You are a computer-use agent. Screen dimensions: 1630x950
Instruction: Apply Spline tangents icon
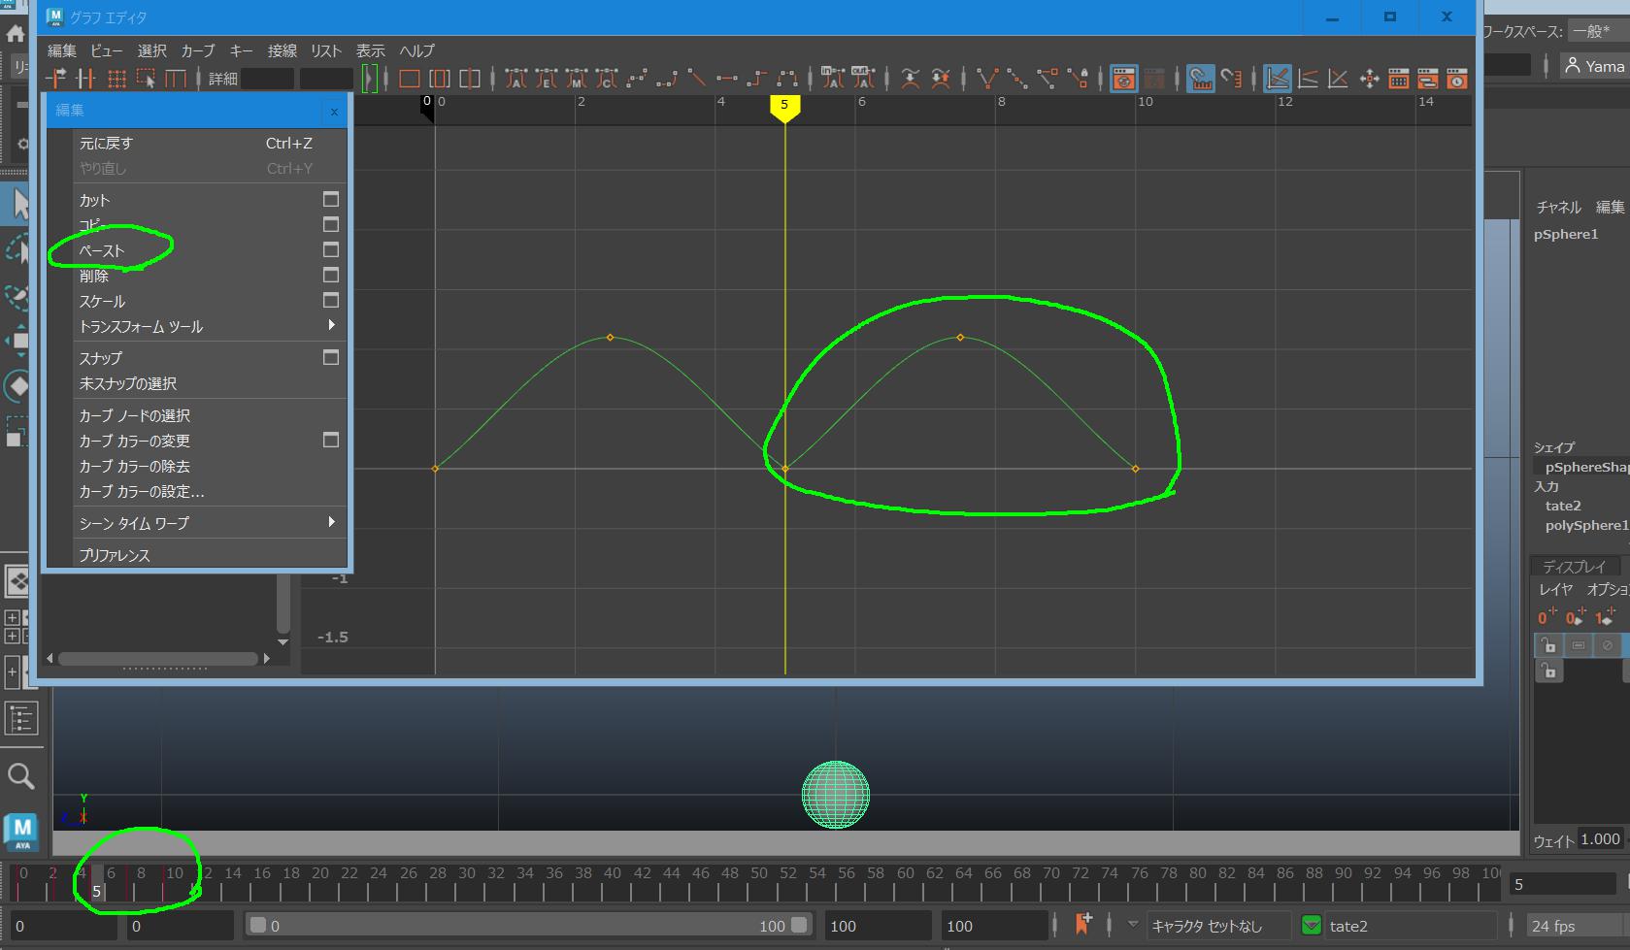(x=637, y=79)
